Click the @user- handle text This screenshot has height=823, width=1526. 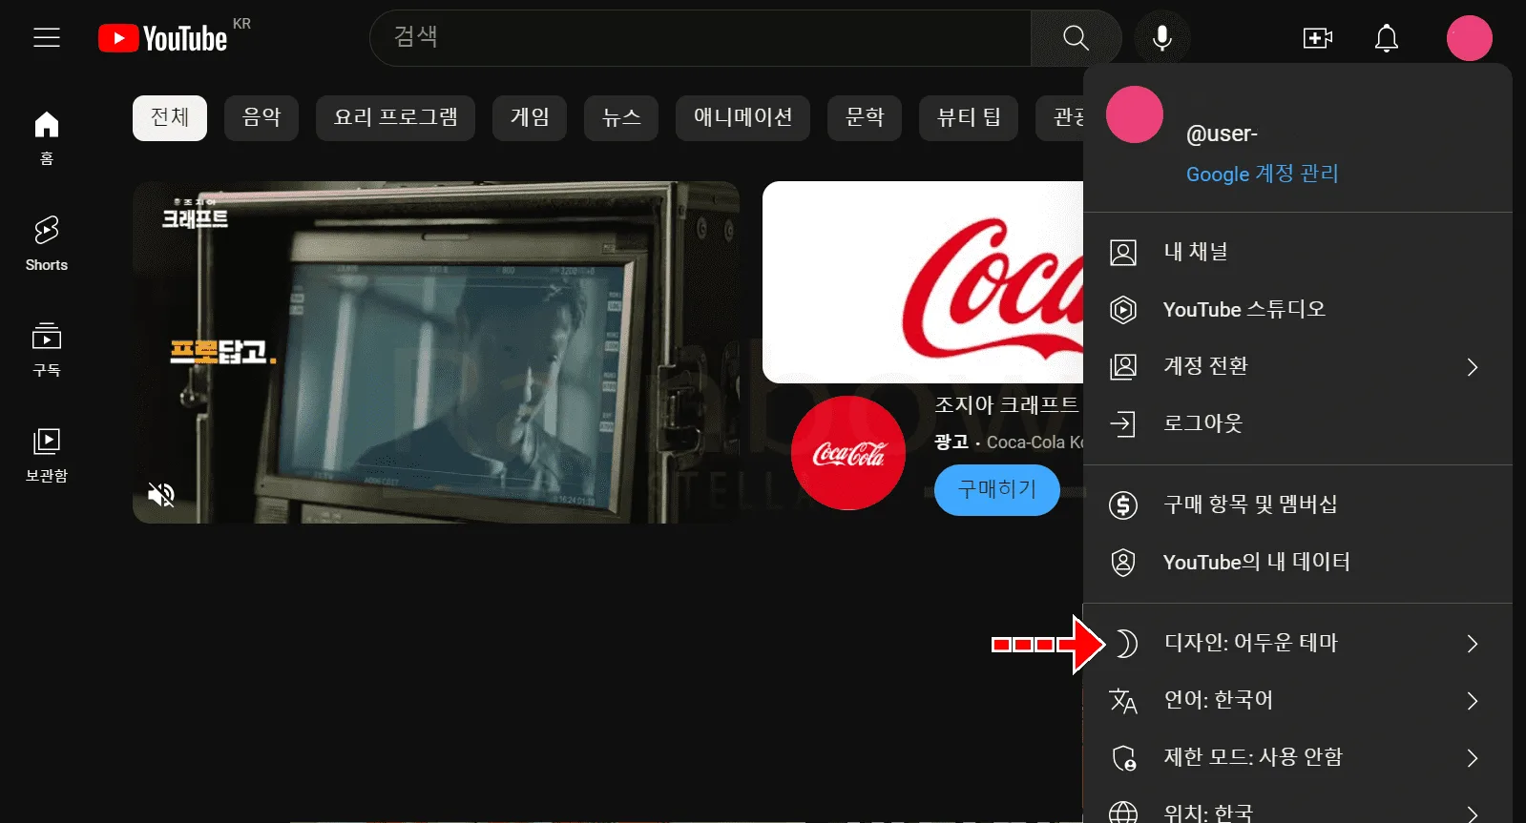pyautogui.click(x=1222, y=134)
